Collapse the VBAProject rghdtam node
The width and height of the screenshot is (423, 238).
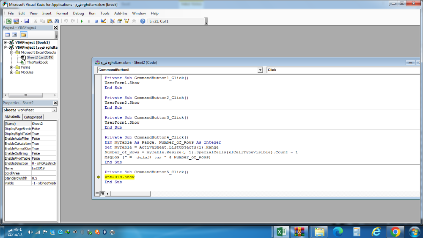tap(5, 47)
